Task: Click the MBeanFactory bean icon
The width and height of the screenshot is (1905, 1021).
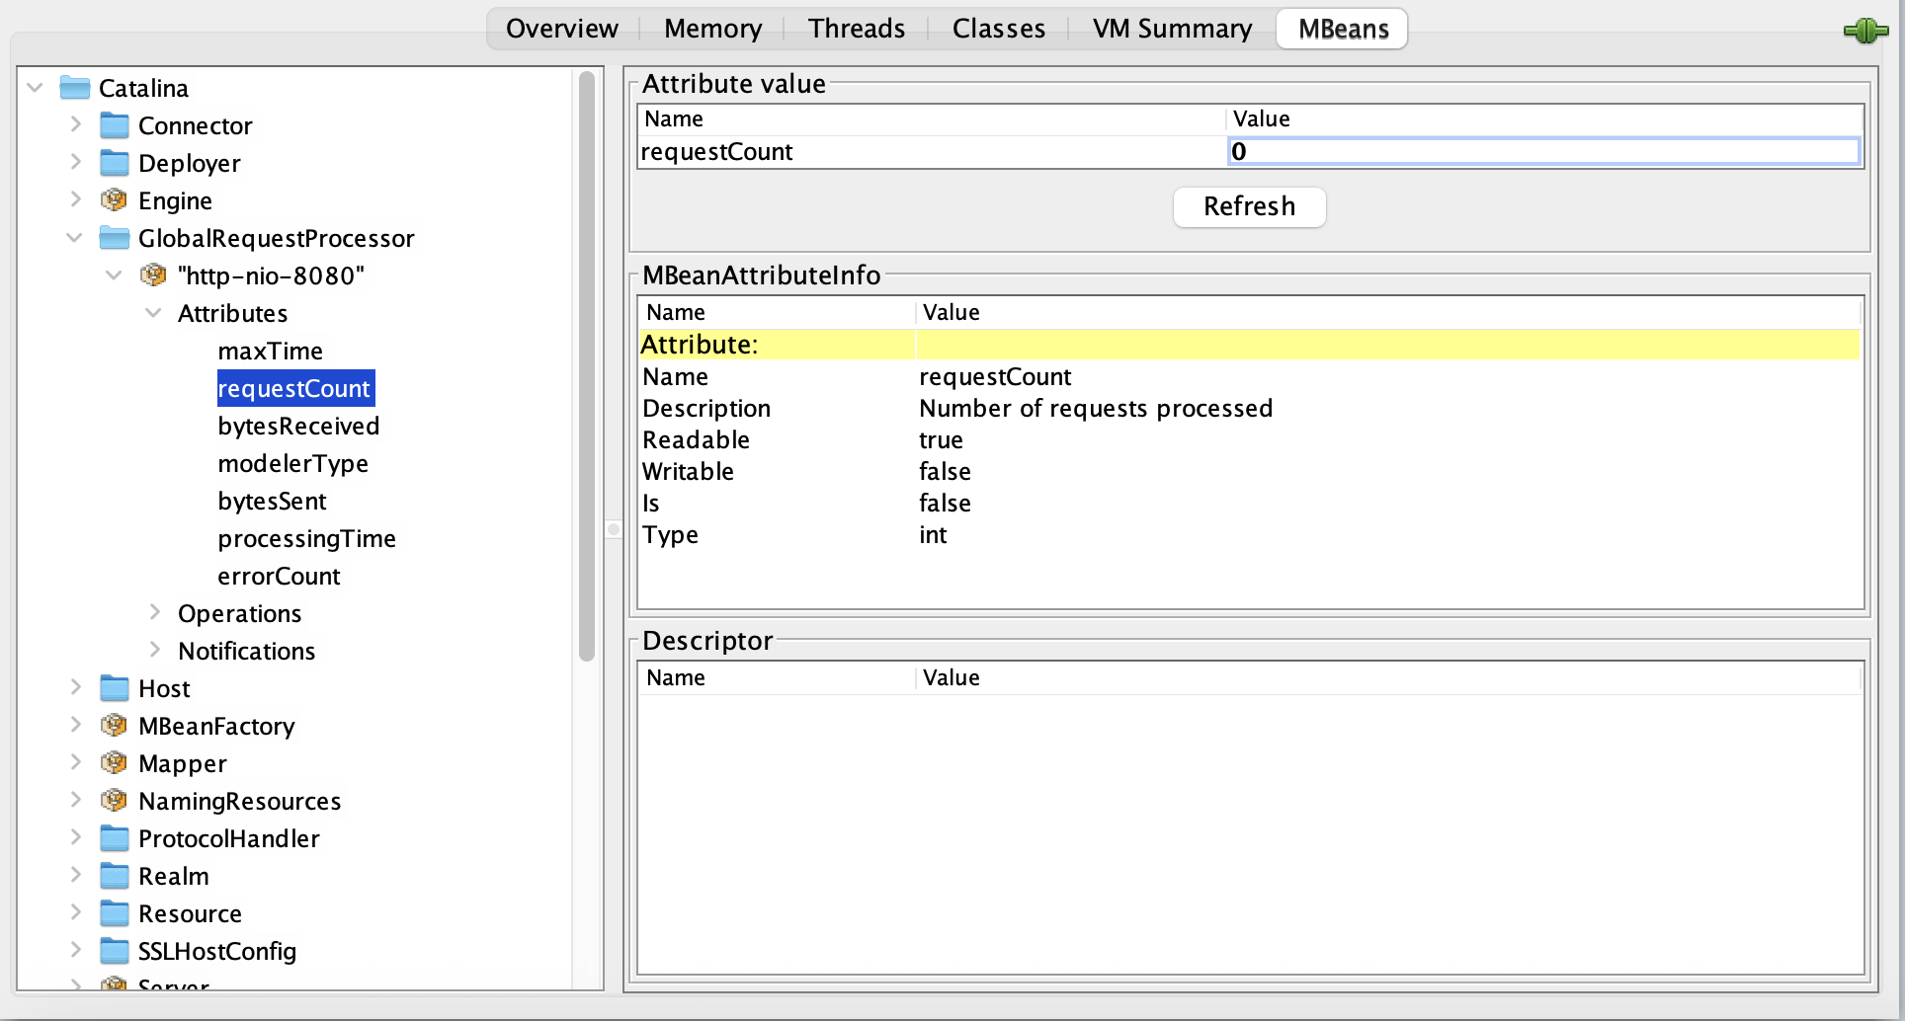Action: [114, 726]
